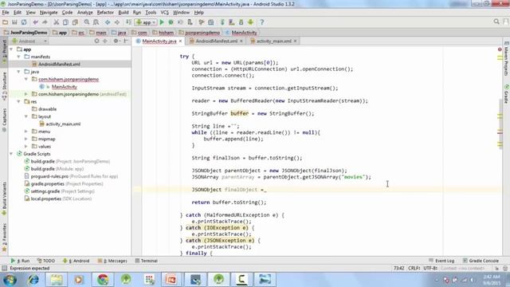Select AndroidManifest.xml in project tree

pyautogui.click(x=59, y=64)
